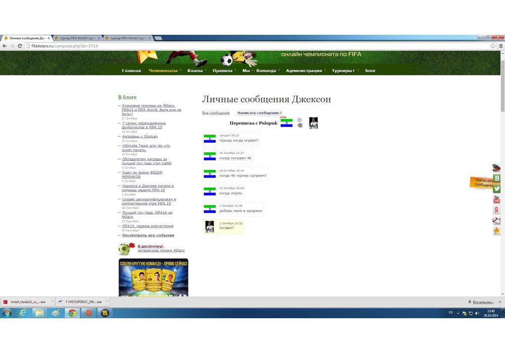Open the 'Команда' navigation menu

pos(266,71)
